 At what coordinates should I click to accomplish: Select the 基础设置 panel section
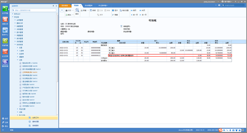[34, 122]
